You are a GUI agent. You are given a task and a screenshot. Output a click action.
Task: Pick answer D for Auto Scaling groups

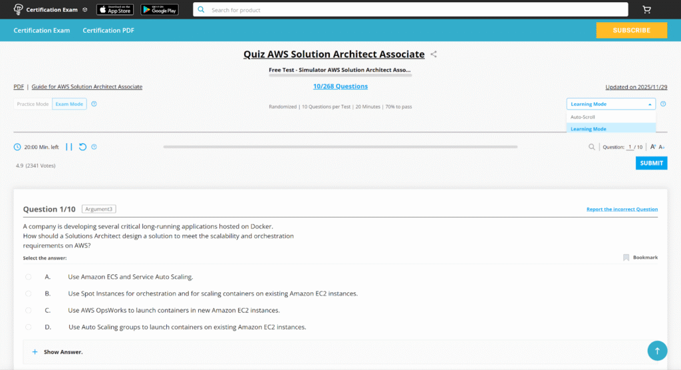tap(28, 327)
